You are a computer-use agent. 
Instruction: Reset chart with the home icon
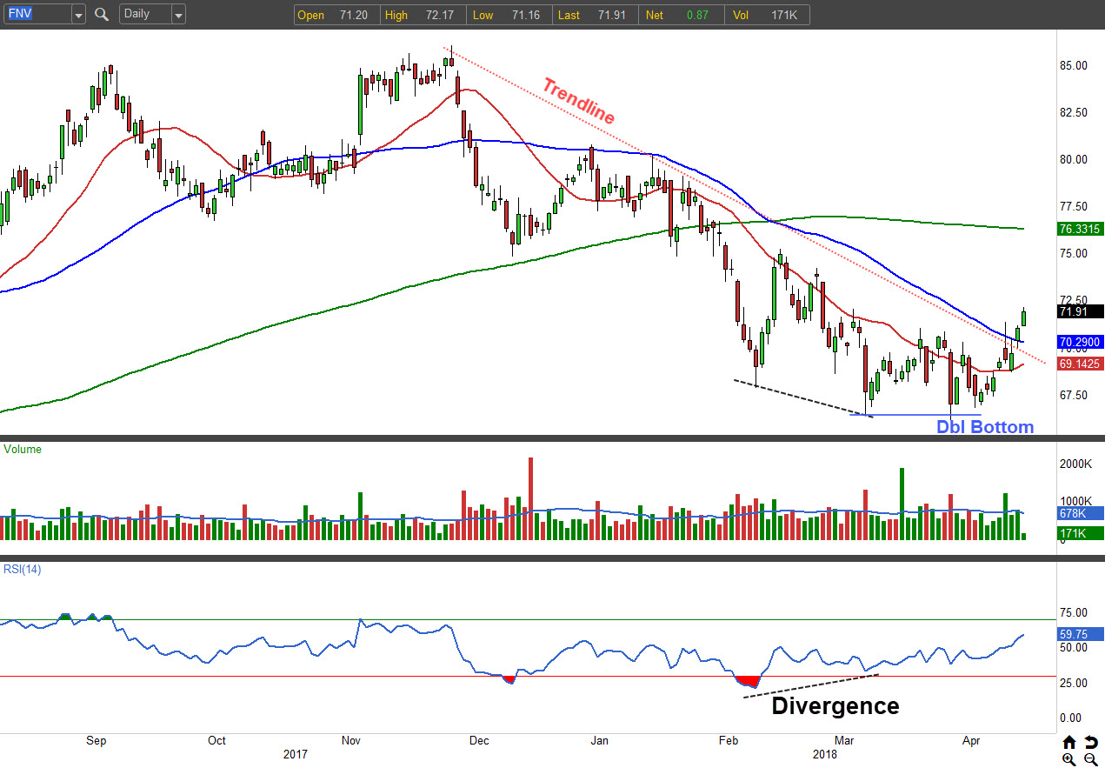[1069, 742]
